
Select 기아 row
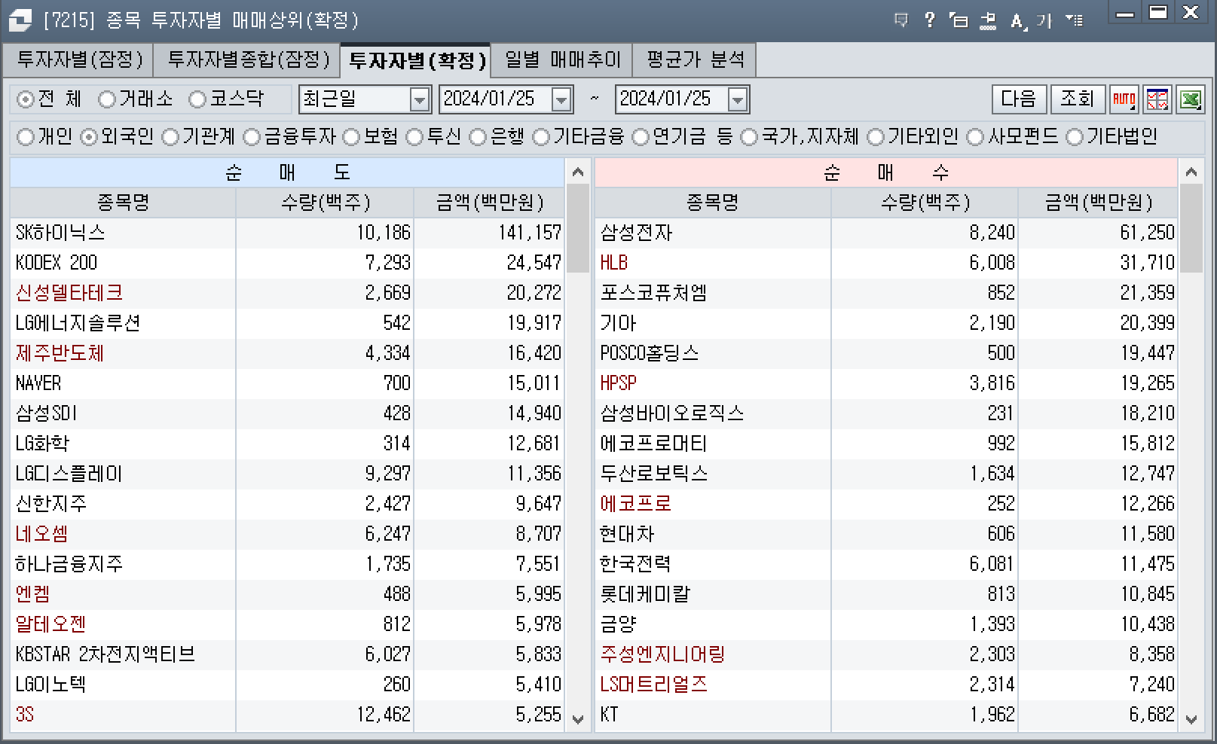pyautogui.click(x=886, y=323)
